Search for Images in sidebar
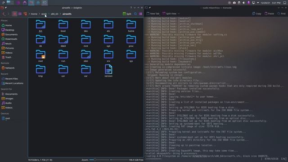288x162 pixels. [x=7, y=99]
